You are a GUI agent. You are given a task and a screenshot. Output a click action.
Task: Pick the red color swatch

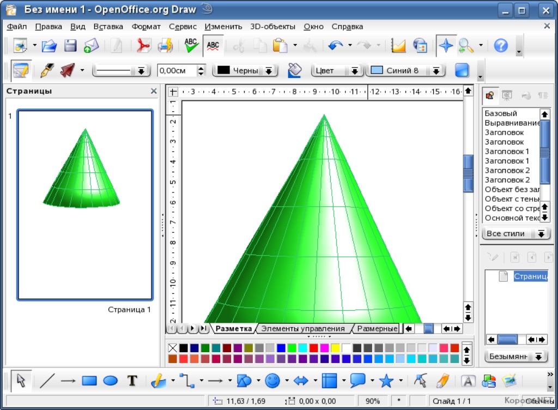313,348
